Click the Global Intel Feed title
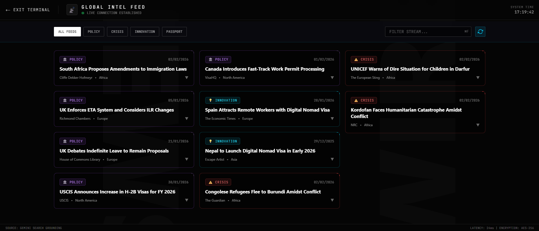 [x=113, y=7]
